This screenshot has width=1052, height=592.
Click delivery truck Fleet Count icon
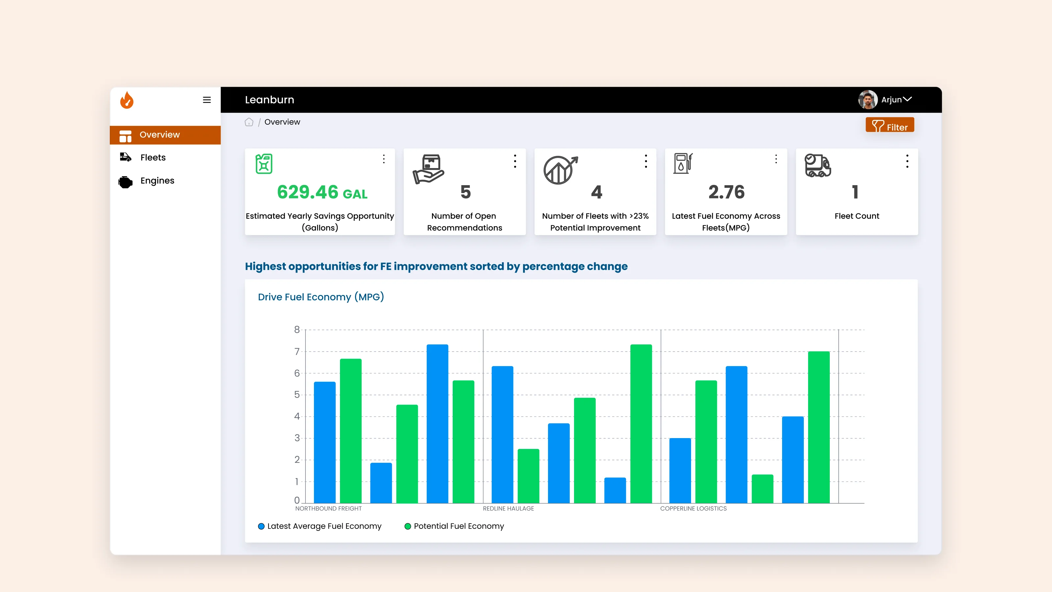point(817,165)
